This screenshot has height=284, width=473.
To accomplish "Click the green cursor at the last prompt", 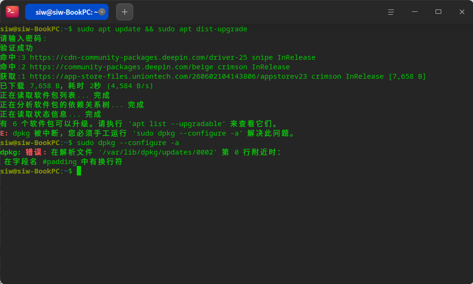I will [x=79, y=171].
